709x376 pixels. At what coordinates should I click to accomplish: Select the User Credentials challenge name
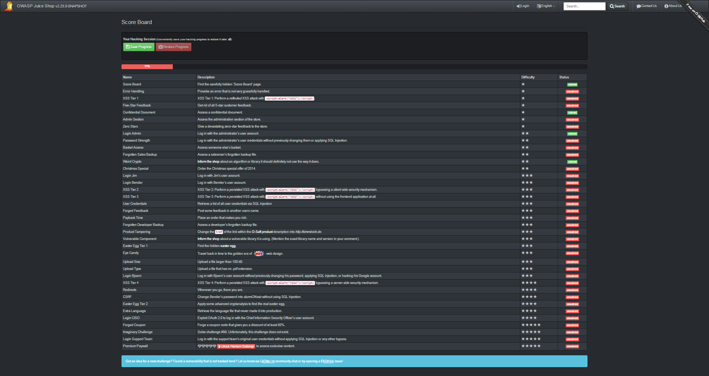135,204
